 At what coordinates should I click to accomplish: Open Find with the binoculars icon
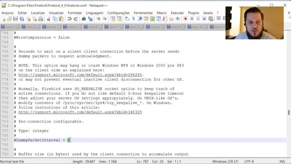(x=84, y=19)
